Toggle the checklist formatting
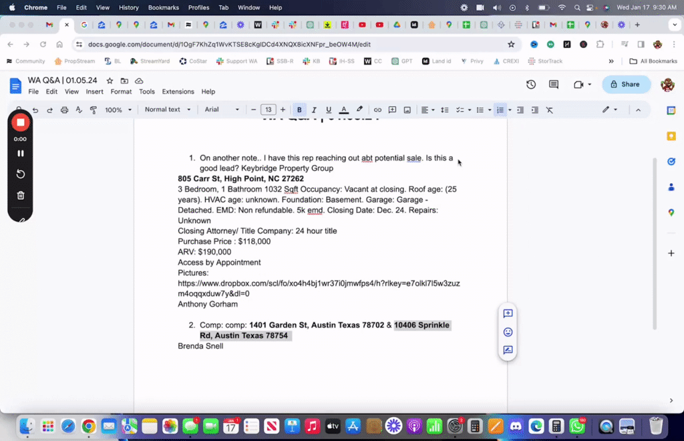684x441 pixels. (460, 110)
